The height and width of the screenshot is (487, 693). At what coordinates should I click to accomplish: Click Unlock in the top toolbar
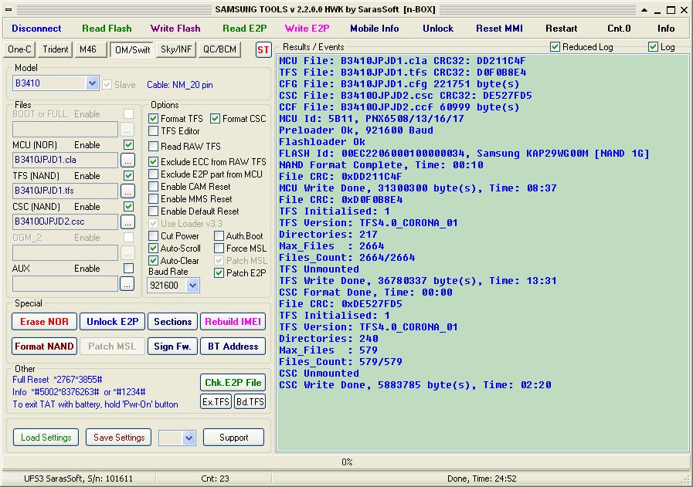438,29
